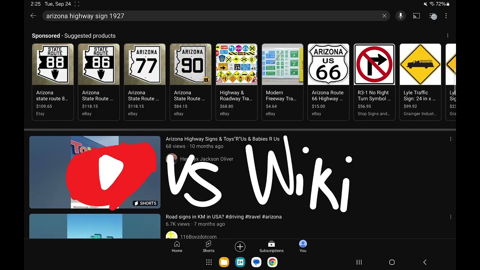This screenshot has width=480, height=270.
Task: Switch to the Shorts tab
Action: (208, 247)
